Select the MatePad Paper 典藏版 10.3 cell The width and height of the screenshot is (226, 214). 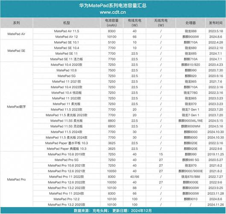[67, 149]
